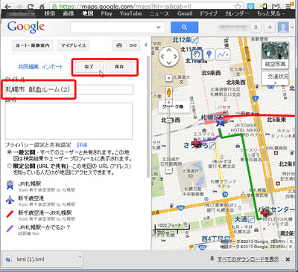Select 新千歳空港〜JR札幌駅 route entry
Screen dimensions: 298x272
tap(45, 213)
